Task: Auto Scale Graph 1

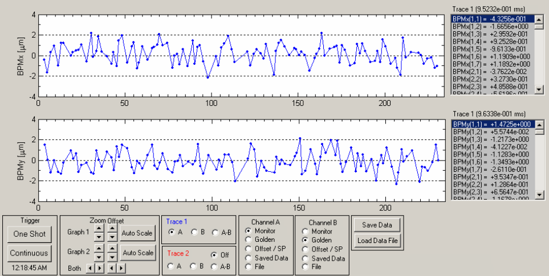Action: (x=137, y=233)
